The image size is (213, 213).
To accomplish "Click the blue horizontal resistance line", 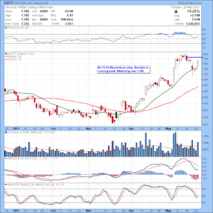I will [x=195, y=57].
